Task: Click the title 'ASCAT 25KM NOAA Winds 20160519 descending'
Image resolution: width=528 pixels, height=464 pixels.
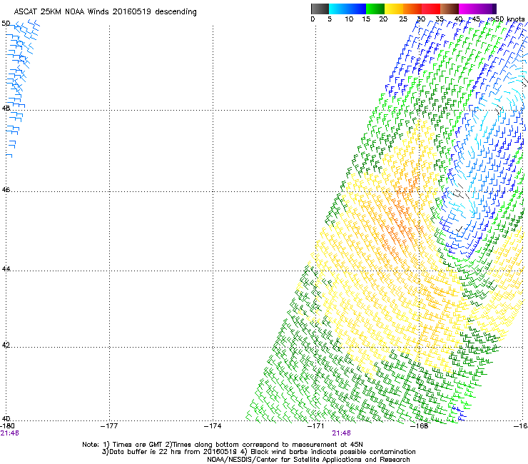Action: pos(105,12)
